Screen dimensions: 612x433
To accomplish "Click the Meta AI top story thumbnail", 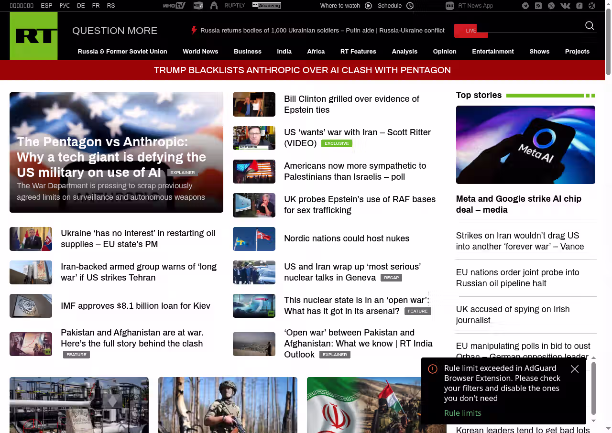I will pos(525,145).
